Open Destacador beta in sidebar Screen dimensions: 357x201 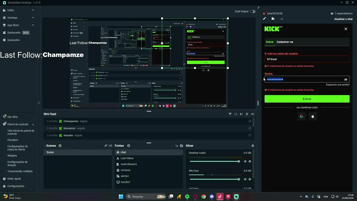18,32
